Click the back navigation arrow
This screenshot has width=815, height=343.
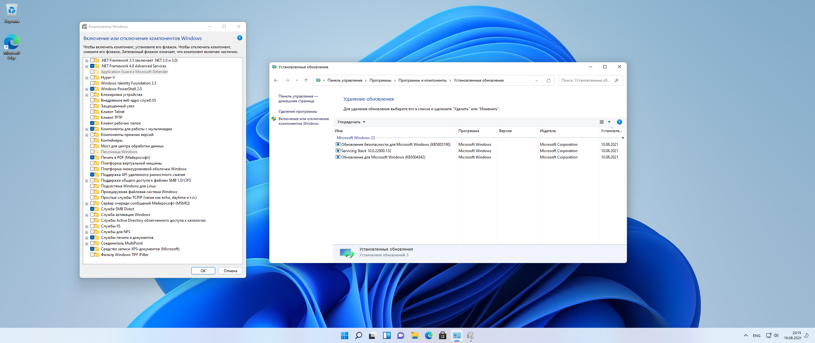pyautogui.click(x=276, y=80)
